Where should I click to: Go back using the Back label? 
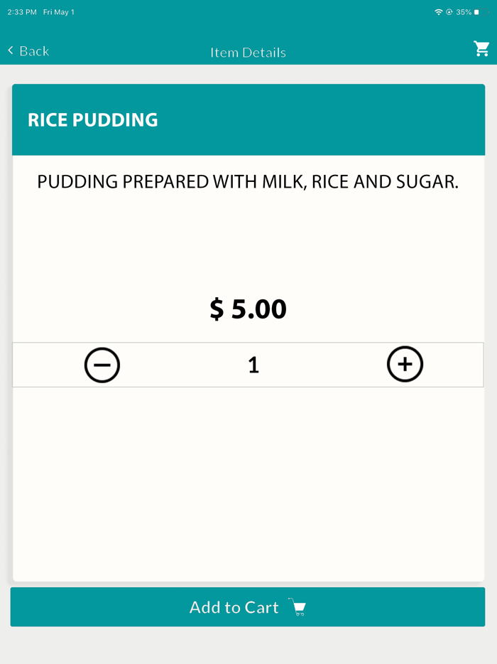34,51
